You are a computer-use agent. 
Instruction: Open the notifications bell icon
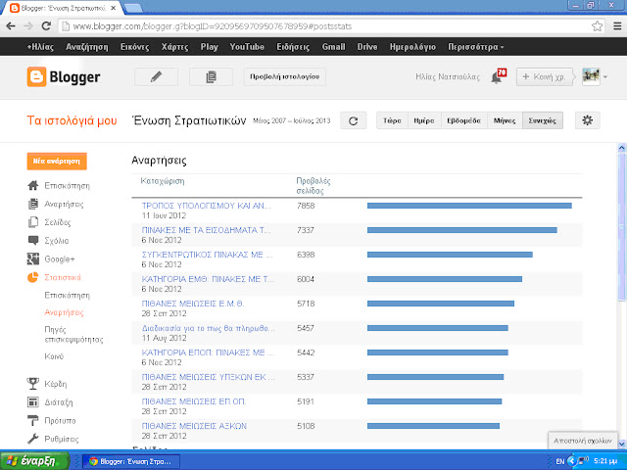(x=499, y=76)
